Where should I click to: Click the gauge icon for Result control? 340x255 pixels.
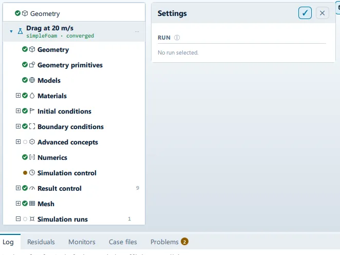coord(32,188)
